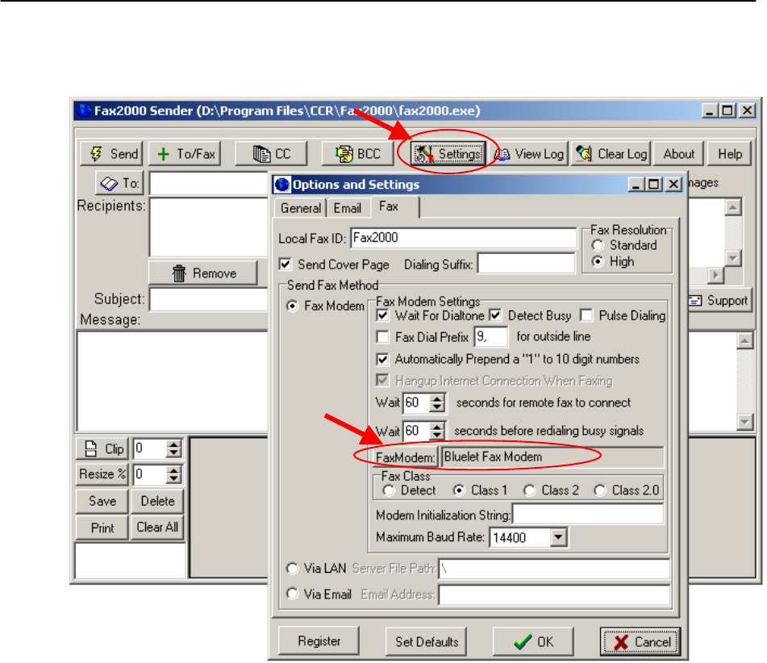This screenshot has height=663, width=767.
Task: Enable the Fax Dial Prefix checkbox
Action: point(382,337)
